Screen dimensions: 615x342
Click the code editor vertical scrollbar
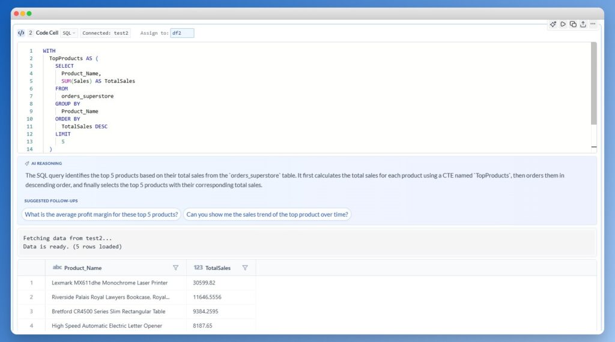click(x=594, y=83)
